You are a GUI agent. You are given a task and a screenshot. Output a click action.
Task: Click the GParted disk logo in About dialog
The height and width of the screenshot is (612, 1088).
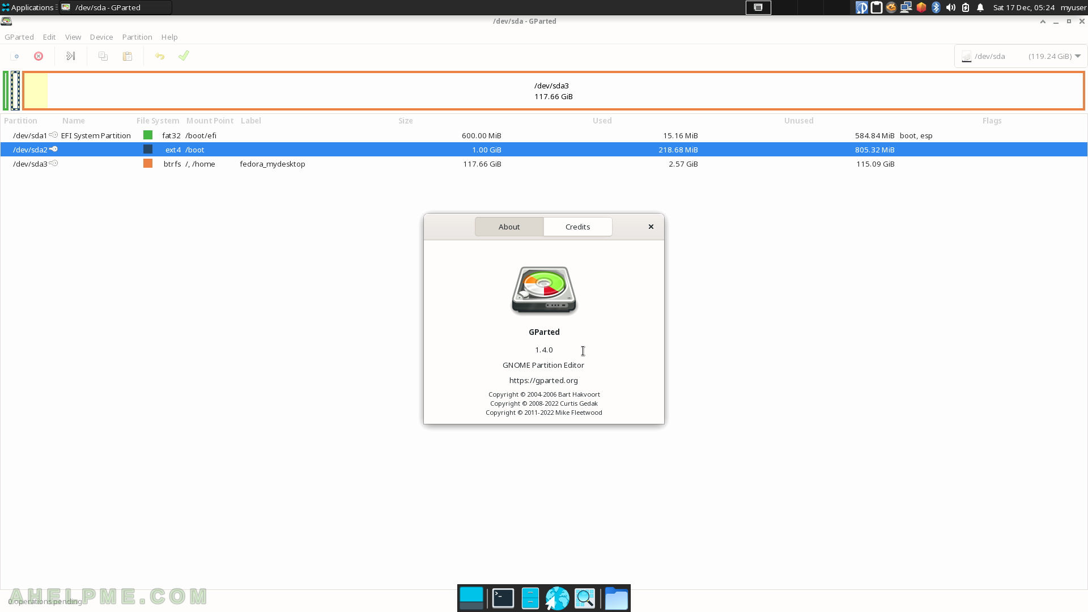point(544,290)
